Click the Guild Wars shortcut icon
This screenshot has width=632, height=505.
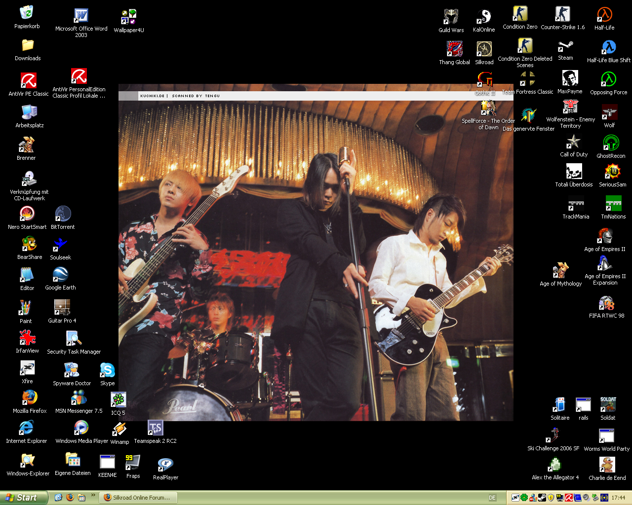point(451,17)
